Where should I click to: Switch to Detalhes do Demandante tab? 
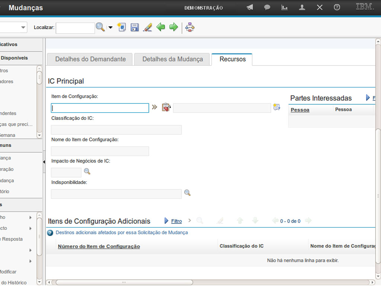pyautogui.click(x=90, y=59)
